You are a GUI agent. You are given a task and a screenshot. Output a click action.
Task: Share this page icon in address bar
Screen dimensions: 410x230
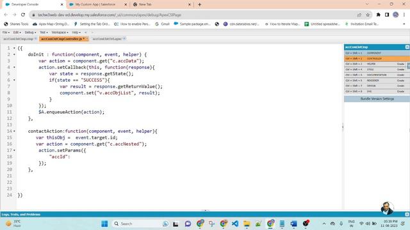(x=359, y=15)
